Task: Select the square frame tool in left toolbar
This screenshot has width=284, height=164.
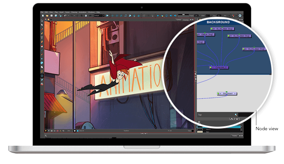Action: [x=42, y=75]
